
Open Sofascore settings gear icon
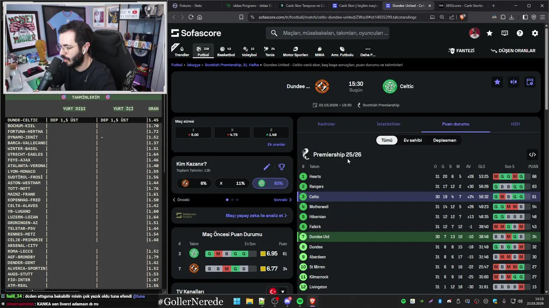(x=535, y=33)
